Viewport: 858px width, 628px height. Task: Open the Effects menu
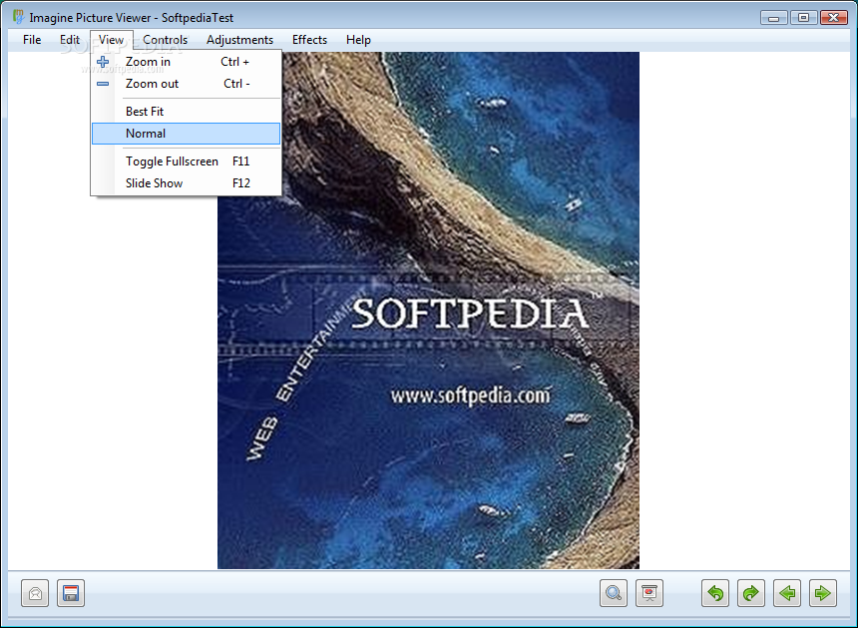[x=309, y=40]
